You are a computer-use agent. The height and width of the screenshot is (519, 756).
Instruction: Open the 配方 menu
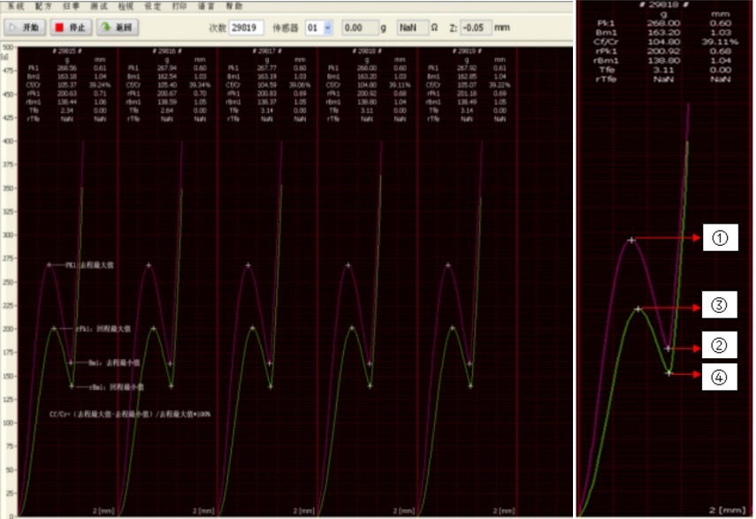[x=44, y=6]
